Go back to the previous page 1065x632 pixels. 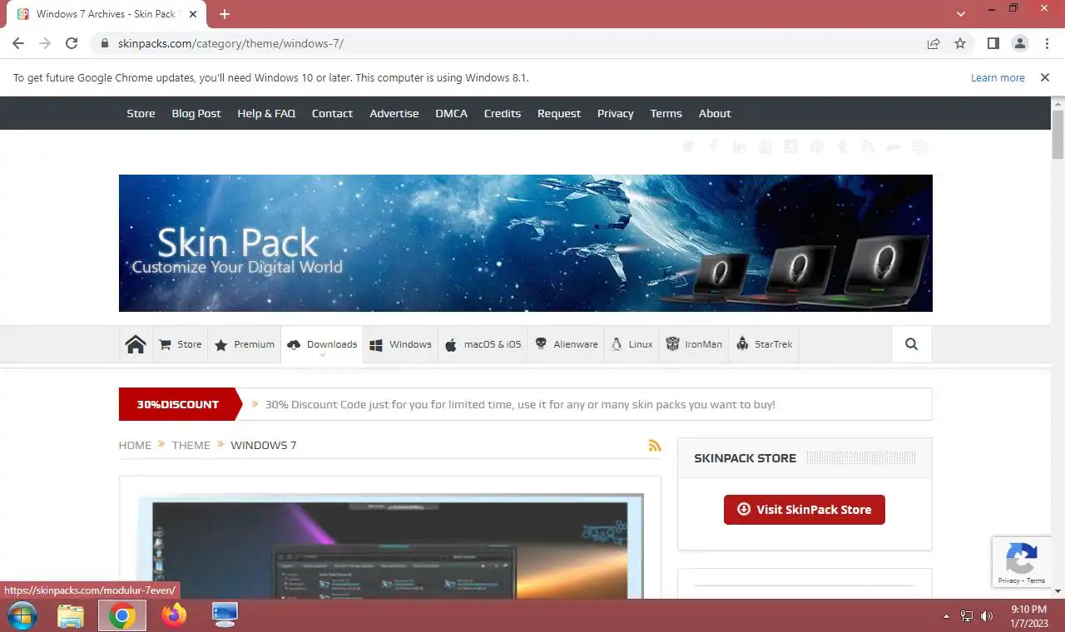click(18, 43)
